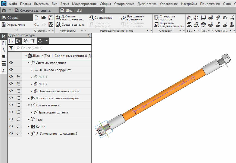
Task: Toggle visibility of Траектория шланга
Action: 11,112
